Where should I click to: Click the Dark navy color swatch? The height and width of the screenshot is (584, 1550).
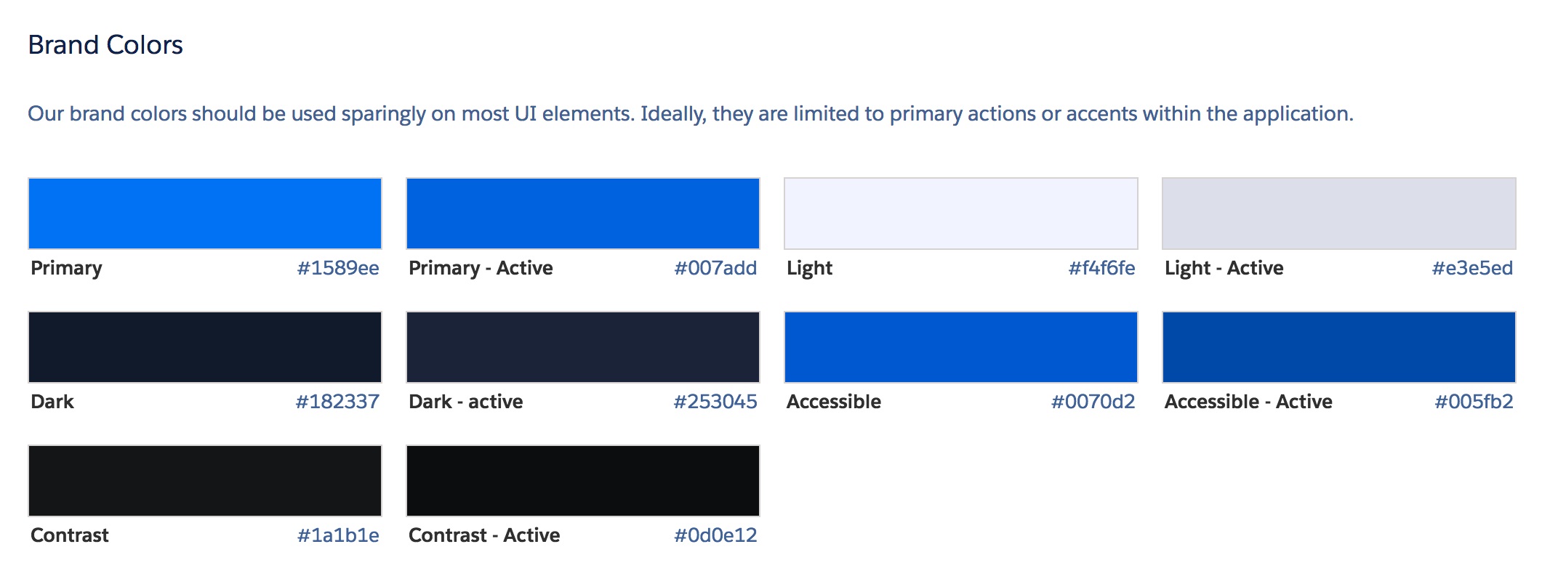pyautogui.click(x=205, y=347)
